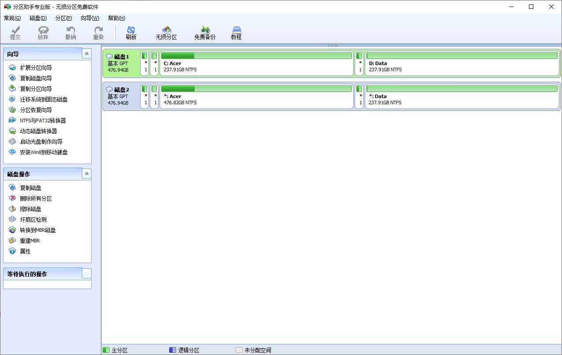The width and height of the screenshot is (562, 355).
Task: Click the 未分配空间 legend swatch
Action: click(239, 350)
